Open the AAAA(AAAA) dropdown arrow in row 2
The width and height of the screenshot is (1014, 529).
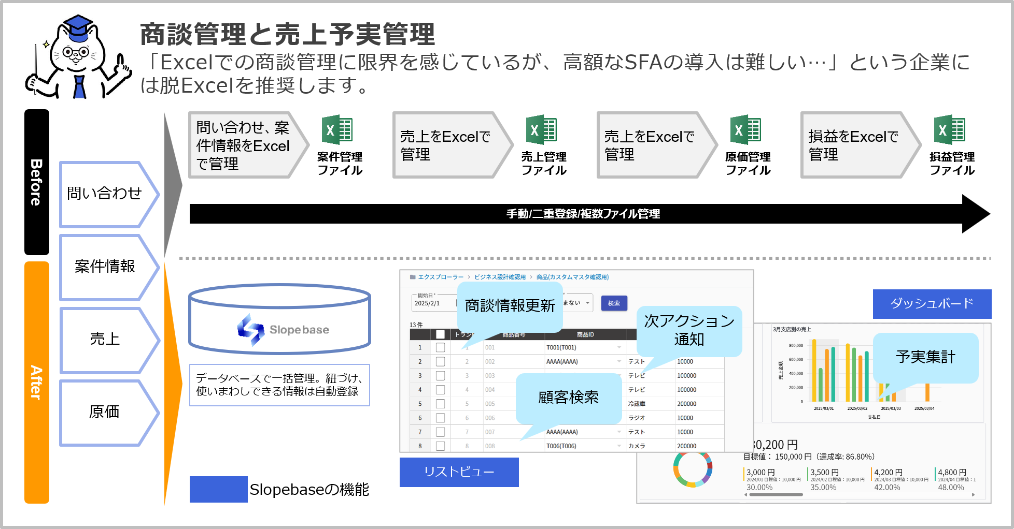pos(619,361)
